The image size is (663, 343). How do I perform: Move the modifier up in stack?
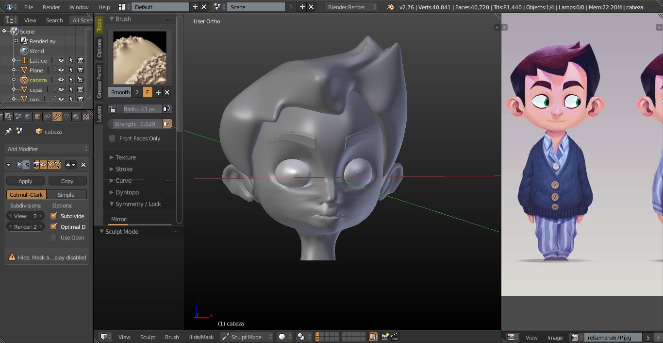click(68, 165)
